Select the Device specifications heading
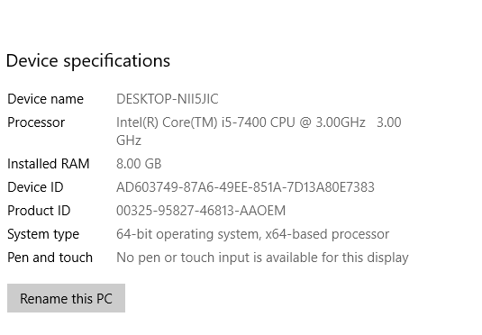482x335 pixels. point(88,61)
